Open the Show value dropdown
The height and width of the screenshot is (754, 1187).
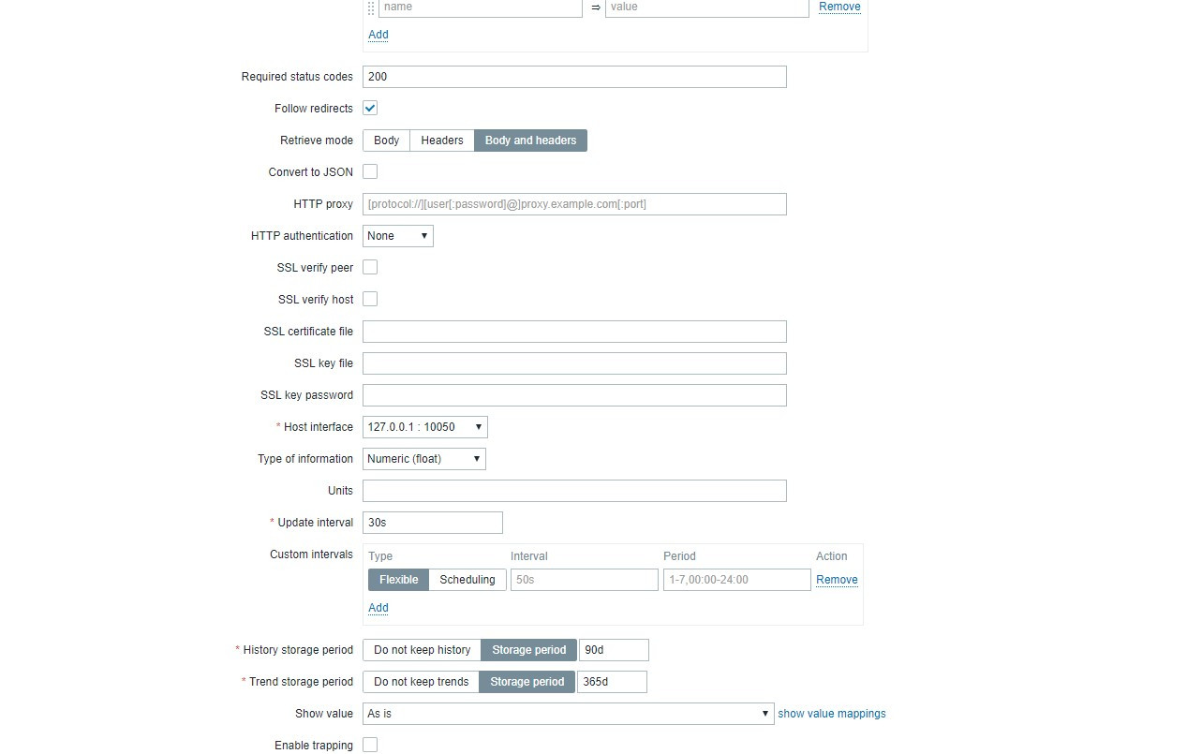(568, 714)
